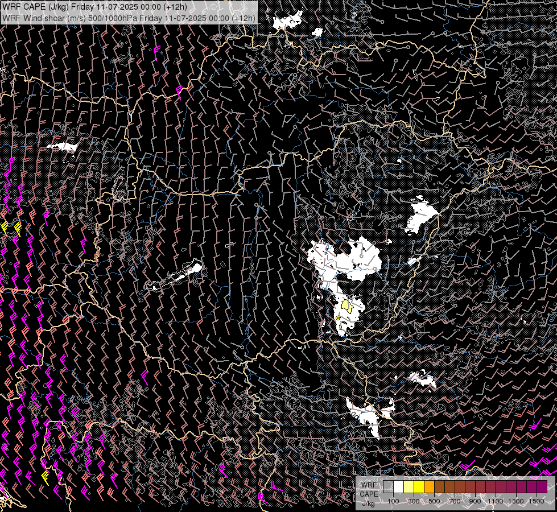
Task: Select the pale yellow legend swatch
Action: 409,487
